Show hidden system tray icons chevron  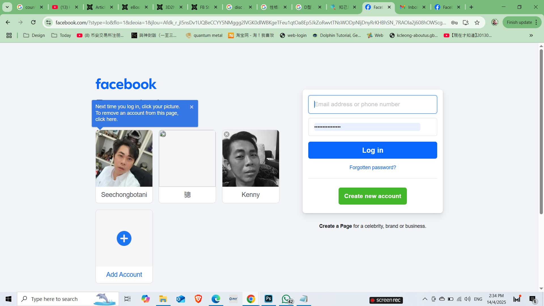click(425, 299)
